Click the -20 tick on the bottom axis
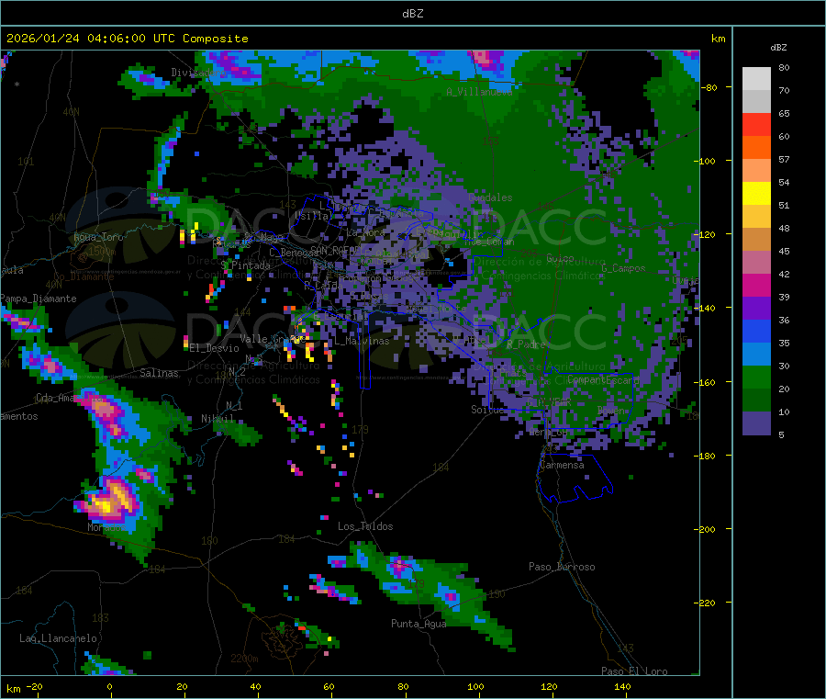This screenshot has height=699, width=826. tap(35, 686)
